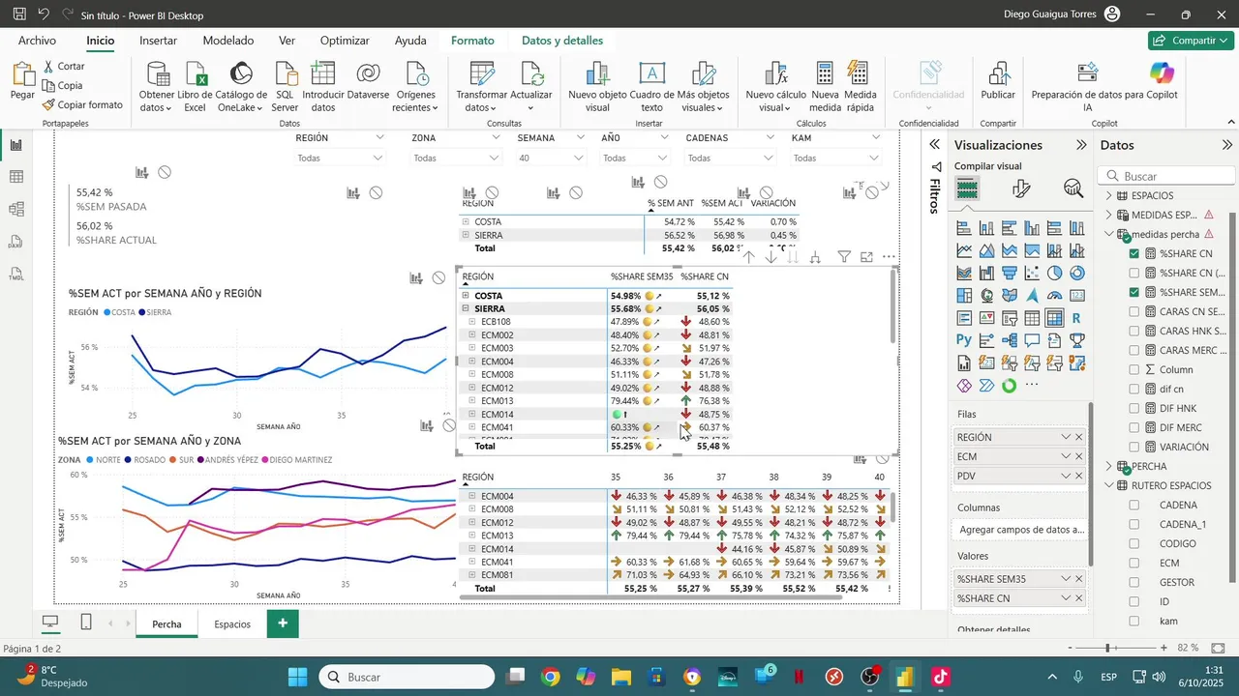Viewport: 1239px width, 696px height.
Task: Check the CARAS HNK S... field
Action: tap(1134, 331)
